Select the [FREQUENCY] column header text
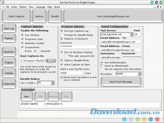 pyautogui.click(x=54, y=104)
